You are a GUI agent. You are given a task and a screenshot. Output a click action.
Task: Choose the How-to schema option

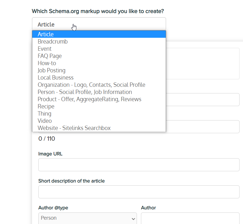[47, 63]
